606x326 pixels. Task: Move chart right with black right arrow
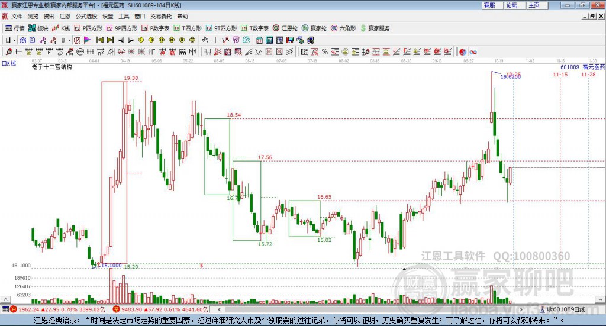[x=131, y=40]
